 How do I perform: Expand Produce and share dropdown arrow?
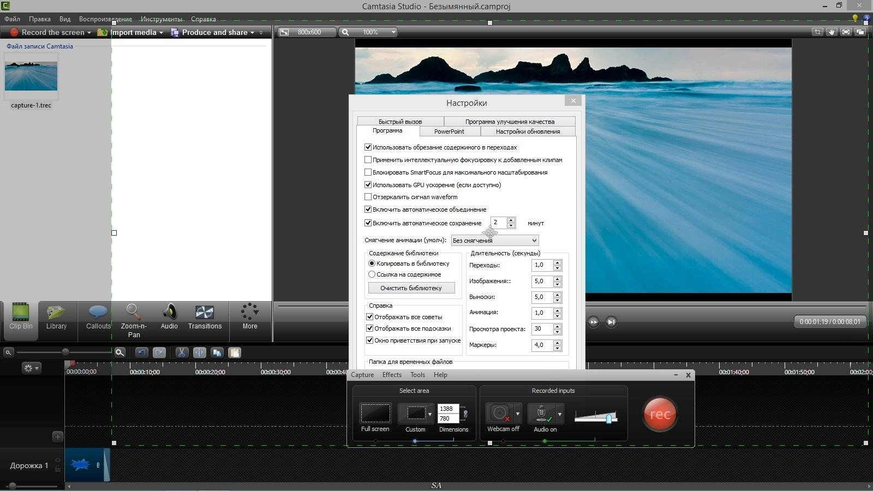252,33
